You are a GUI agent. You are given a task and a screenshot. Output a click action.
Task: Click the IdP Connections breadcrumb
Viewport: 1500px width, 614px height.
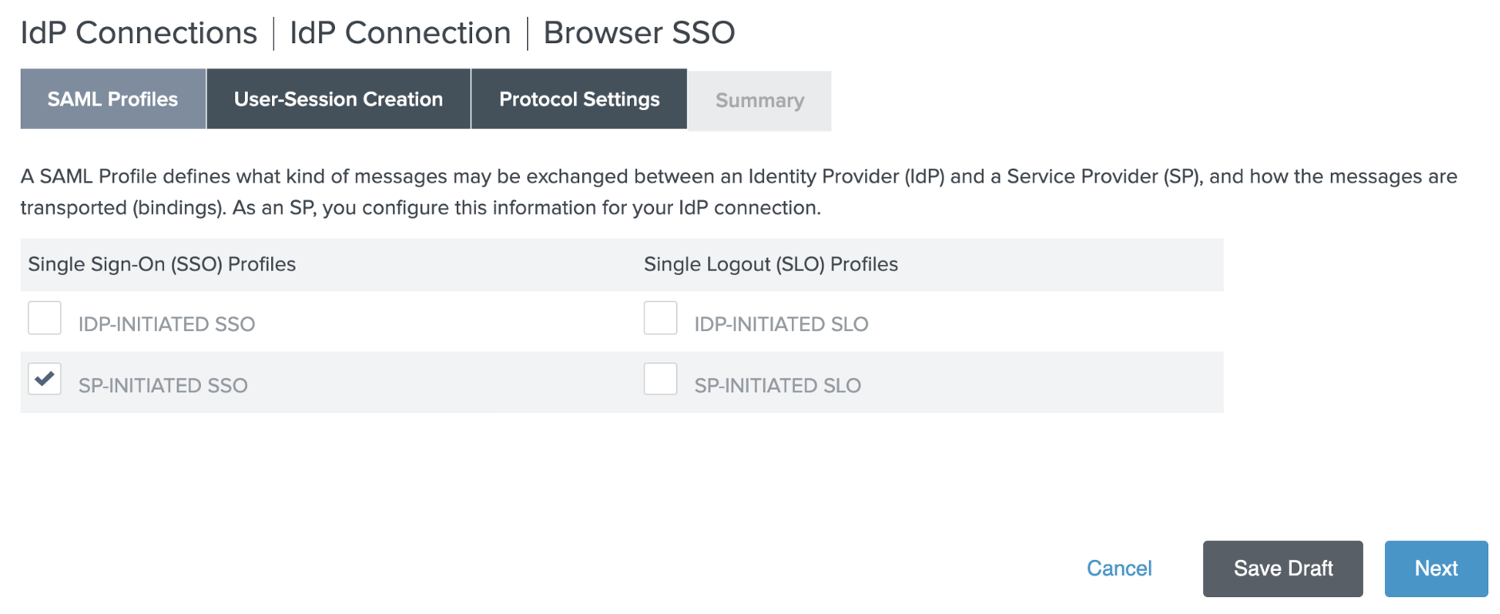pos(139,33)
